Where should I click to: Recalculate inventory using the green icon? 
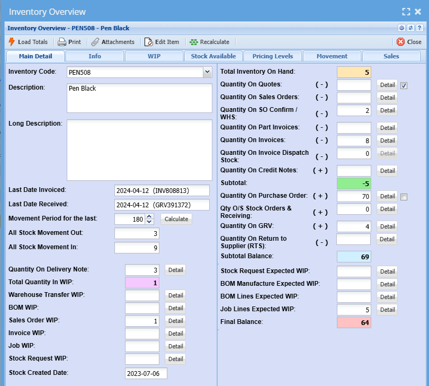(x=194, y=42)
